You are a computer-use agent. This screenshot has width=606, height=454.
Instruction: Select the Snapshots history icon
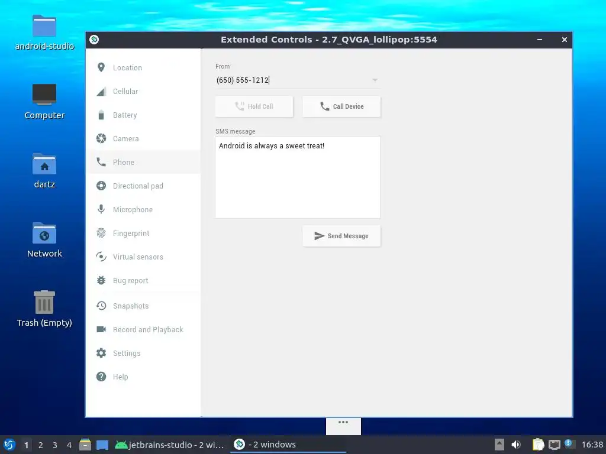point(101,306)
